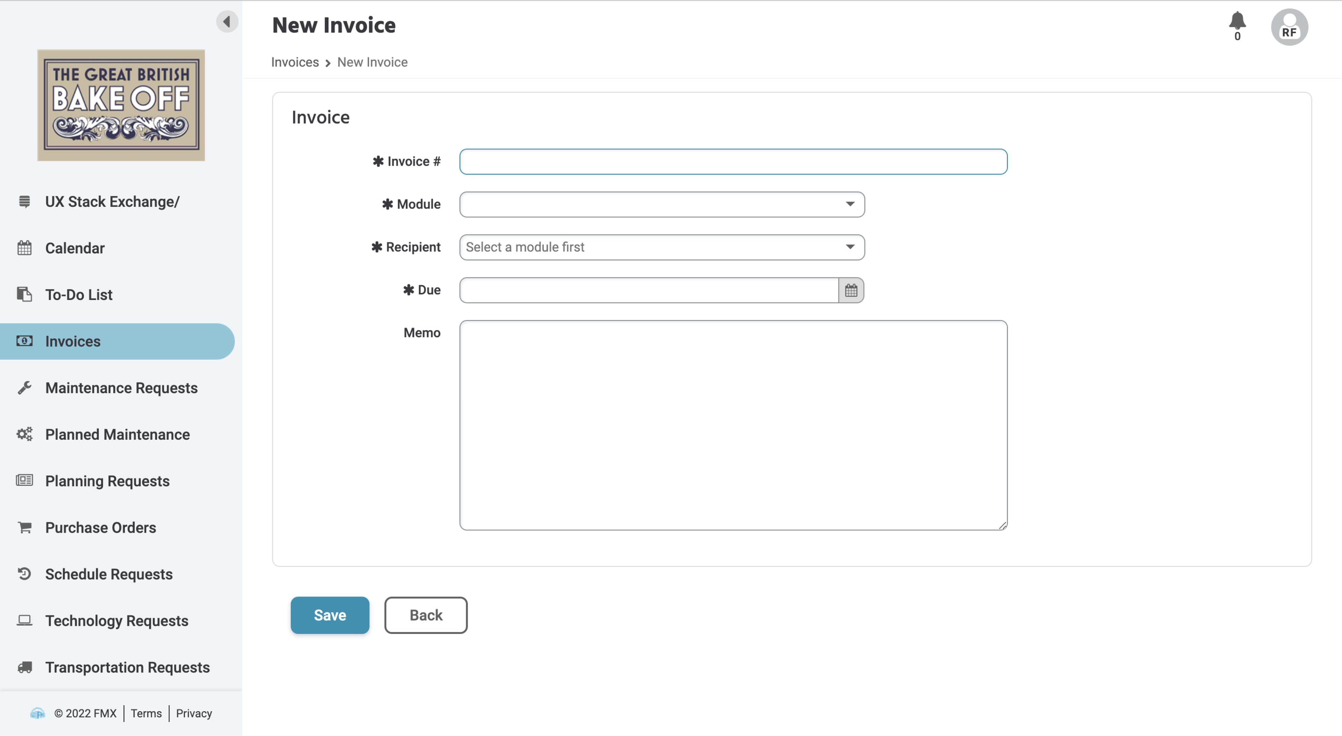
Task: Expand the Recipient dropdown
Action: point(662,247)
